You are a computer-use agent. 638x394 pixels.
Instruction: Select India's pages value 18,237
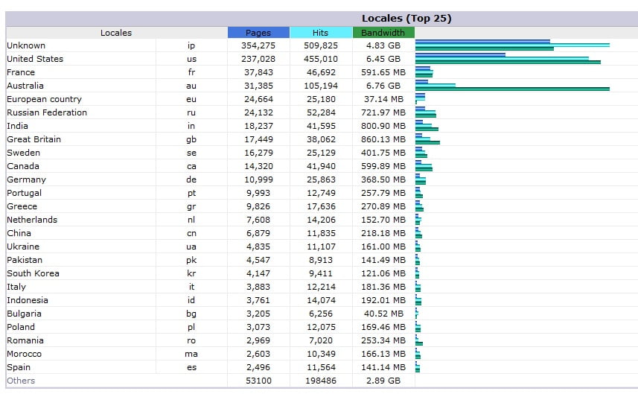(x=258, y=126)
